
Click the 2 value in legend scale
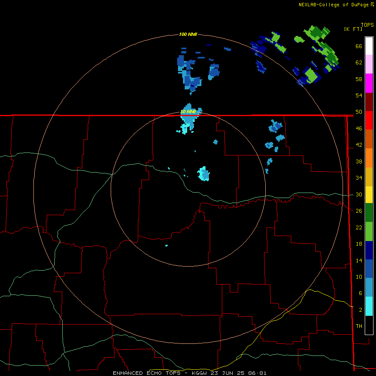pos(360,310)
